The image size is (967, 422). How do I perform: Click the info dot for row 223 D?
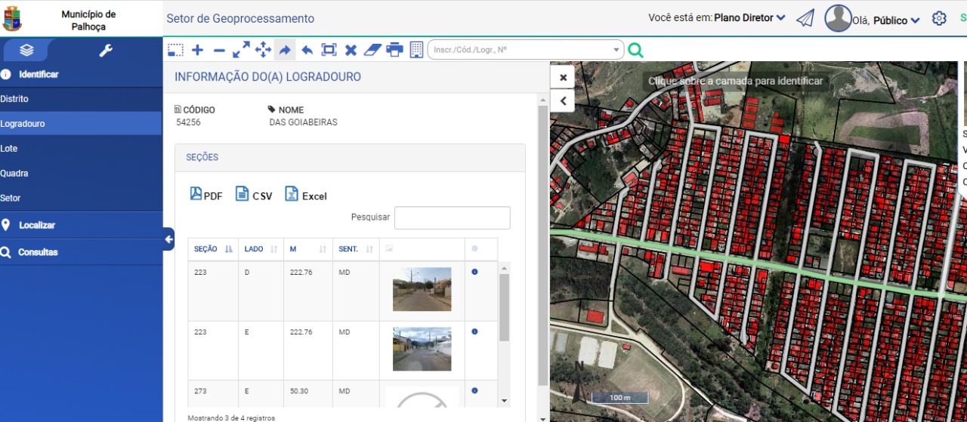(x=474, y=272)
